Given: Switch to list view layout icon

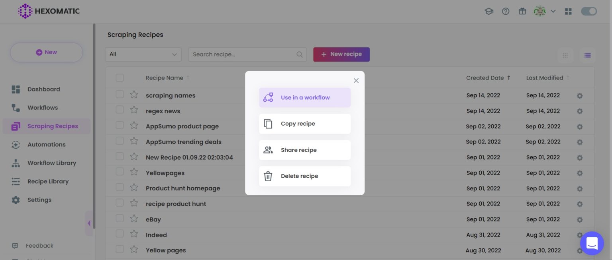Looking at the screenshot, I should pos(587,55).
